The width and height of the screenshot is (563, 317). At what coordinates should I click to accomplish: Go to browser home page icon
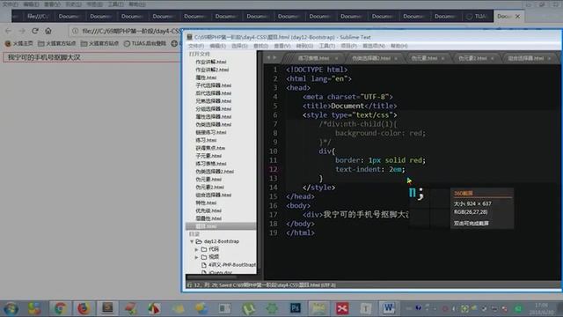click(x=48, y=31)
